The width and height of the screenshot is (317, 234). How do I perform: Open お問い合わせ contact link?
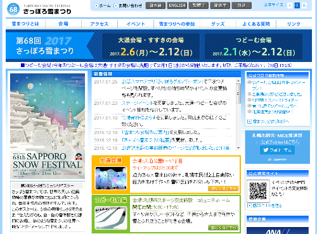[x=128, y=6]
